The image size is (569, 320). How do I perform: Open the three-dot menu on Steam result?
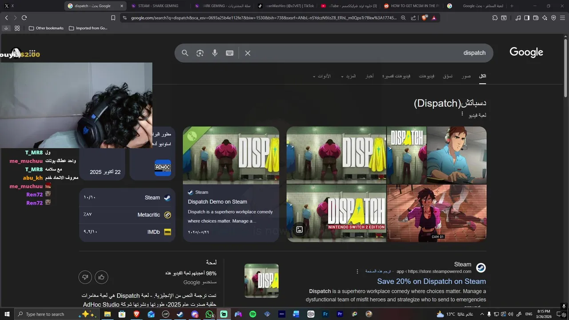(357, 272)
